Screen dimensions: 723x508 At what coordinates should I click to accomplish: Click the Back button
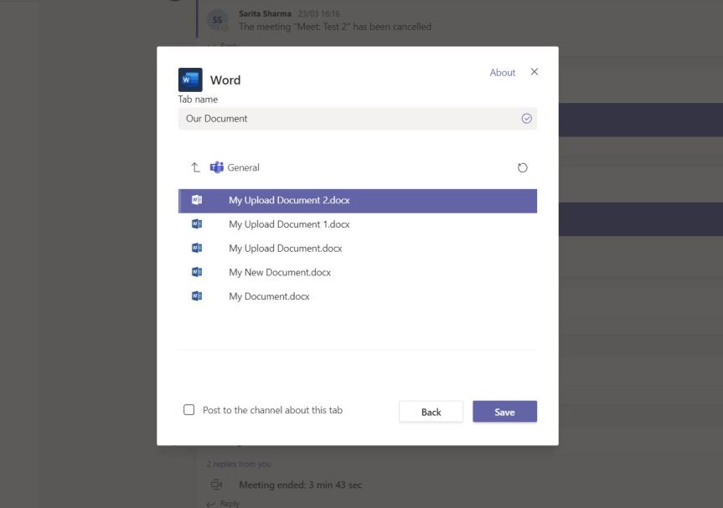[x=431, y=412]
